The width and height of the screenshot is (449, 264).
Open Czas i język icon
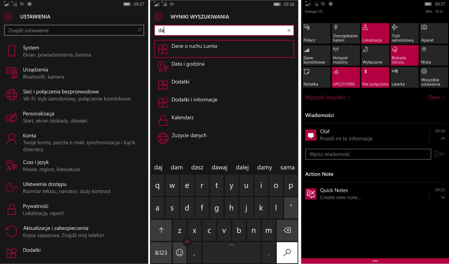point(12,165)
